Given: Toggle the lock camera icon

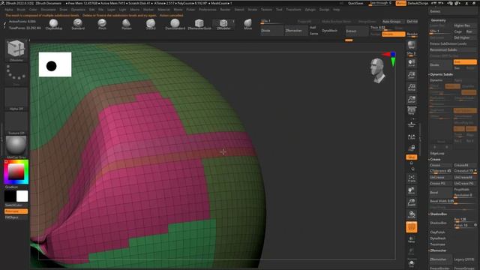Looking at the screenshot, I should point(412,148).
